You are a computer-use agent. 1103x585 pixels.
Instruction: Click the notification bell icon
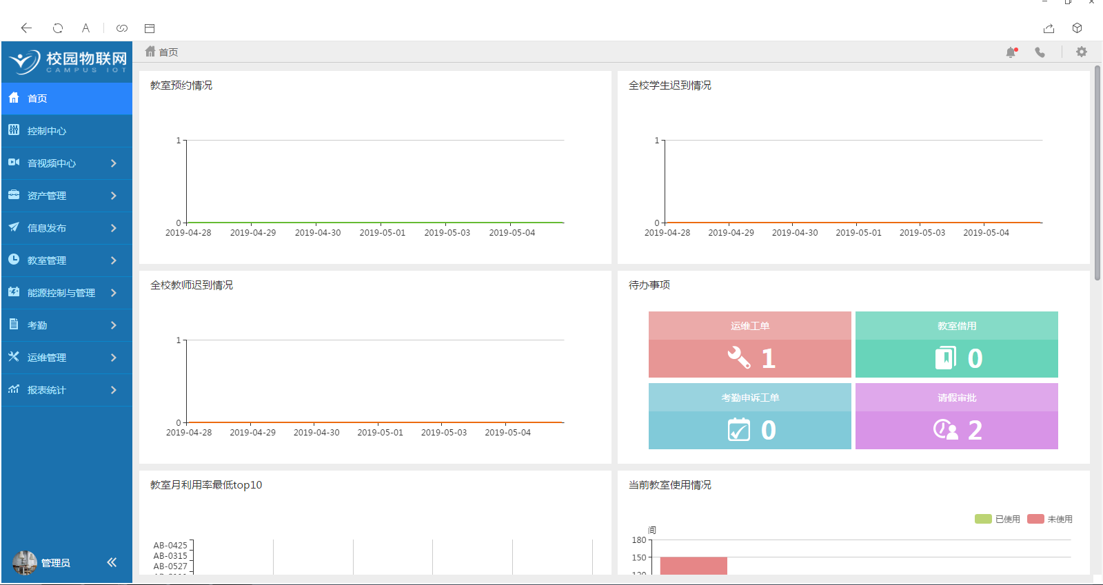[x=1011, y=52]
